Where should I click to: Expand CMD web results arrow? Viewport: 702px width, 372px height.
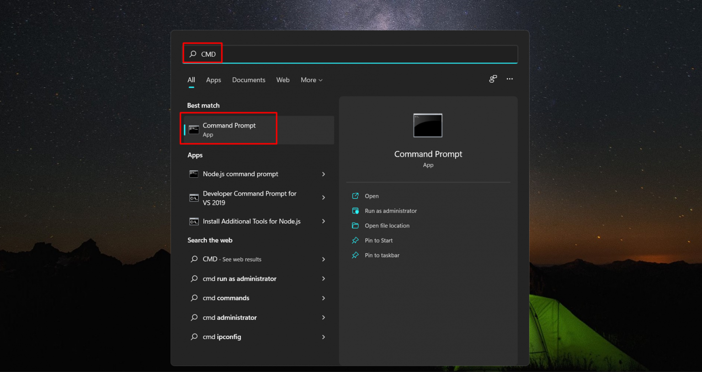point(324,259)
